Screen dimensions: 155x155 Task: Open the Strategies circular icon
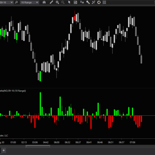coord(99,2)
